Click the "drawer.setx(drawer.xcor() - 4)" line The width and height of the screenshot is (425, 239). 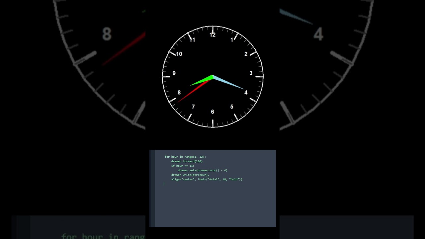coord(203,170)
